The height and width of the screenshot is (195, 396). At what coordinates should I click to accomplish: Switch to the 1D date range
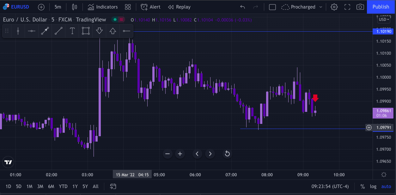[9, 186]
